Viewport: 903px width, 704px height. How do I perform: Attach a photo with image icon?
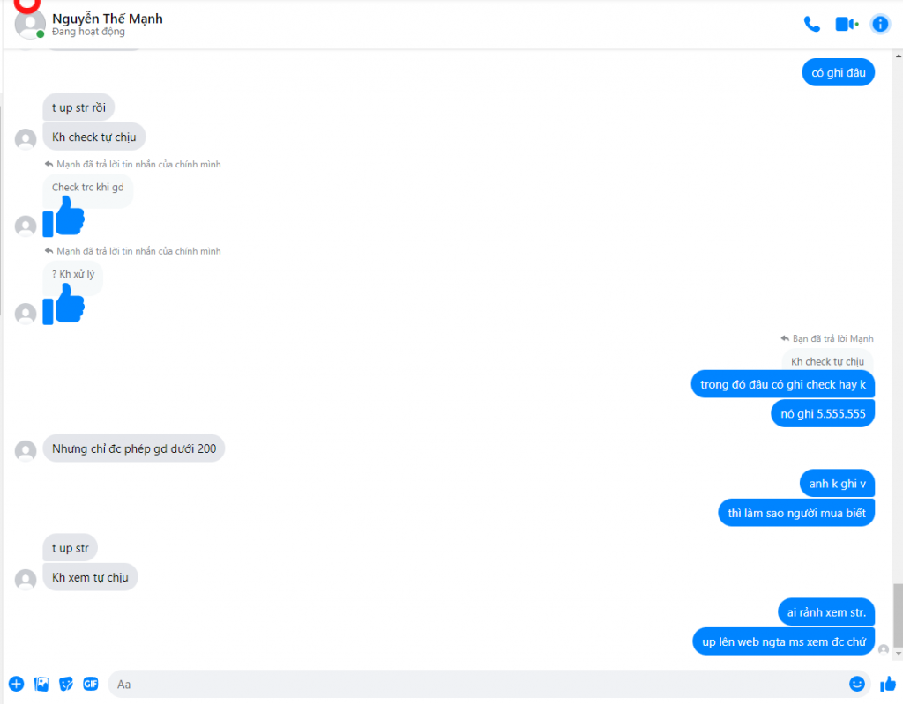[41, 684]
